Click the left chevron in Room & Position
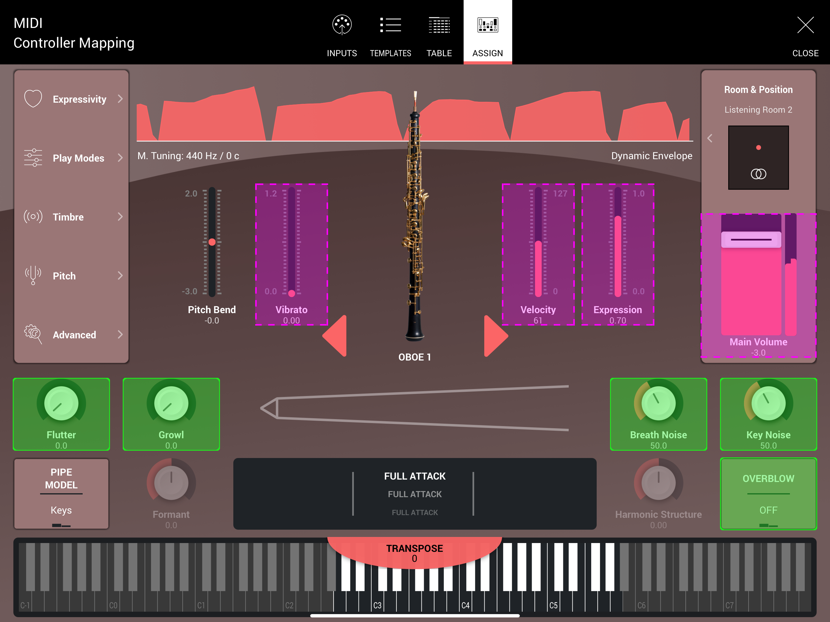The width and height of the screenshot is (830, 622). tap(710, 138)
